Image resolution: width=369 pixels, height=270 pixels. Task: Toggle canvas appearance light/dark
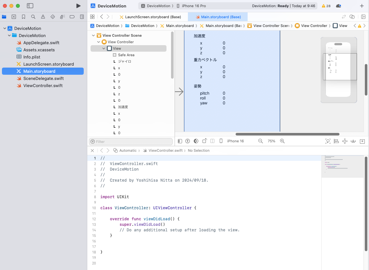tap(196, 141)
